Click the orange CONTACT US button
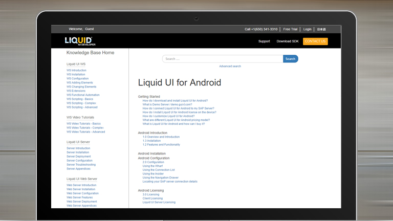393x221 pixels. click(315, 41)
